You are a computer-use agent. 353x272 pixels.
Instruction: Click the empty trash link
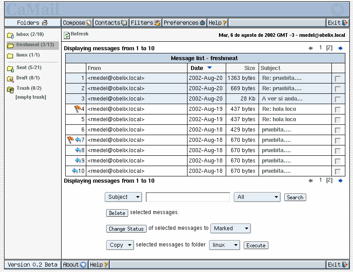tap(31, 97)
